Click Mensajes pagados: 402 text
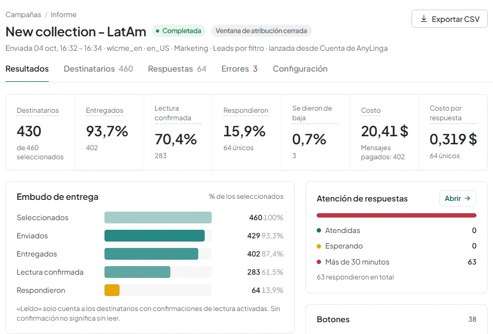493x334 pixels. point(383,152)
